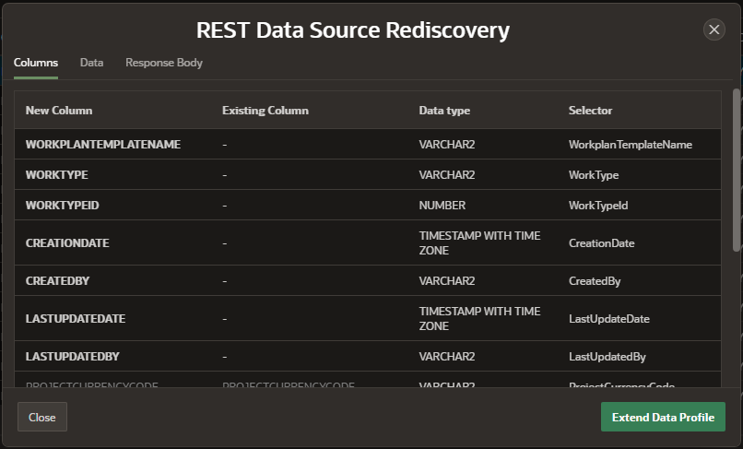
Task: Click the VARCHAR2 type in CREATEDBY row
Action: (447, 280)
